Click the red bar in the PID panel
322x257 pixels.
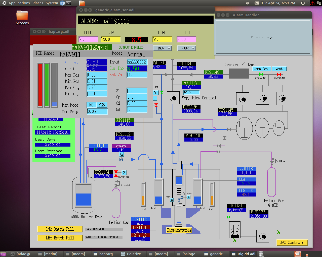(x=40, y=85)
